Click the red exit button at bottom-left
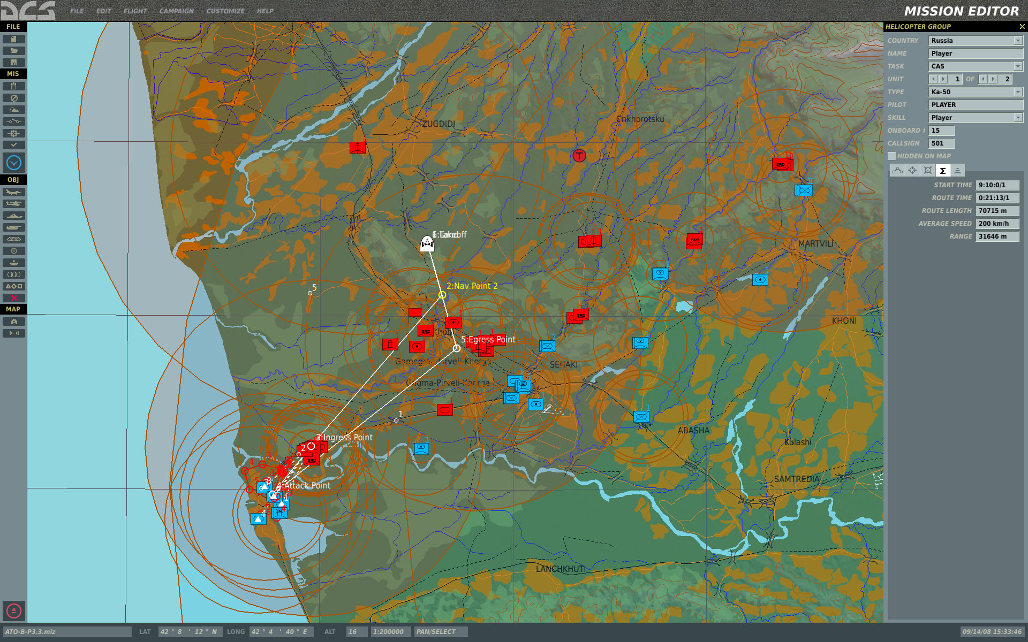1028x642 pixels. pyautogui.click(x=14, y=610)
